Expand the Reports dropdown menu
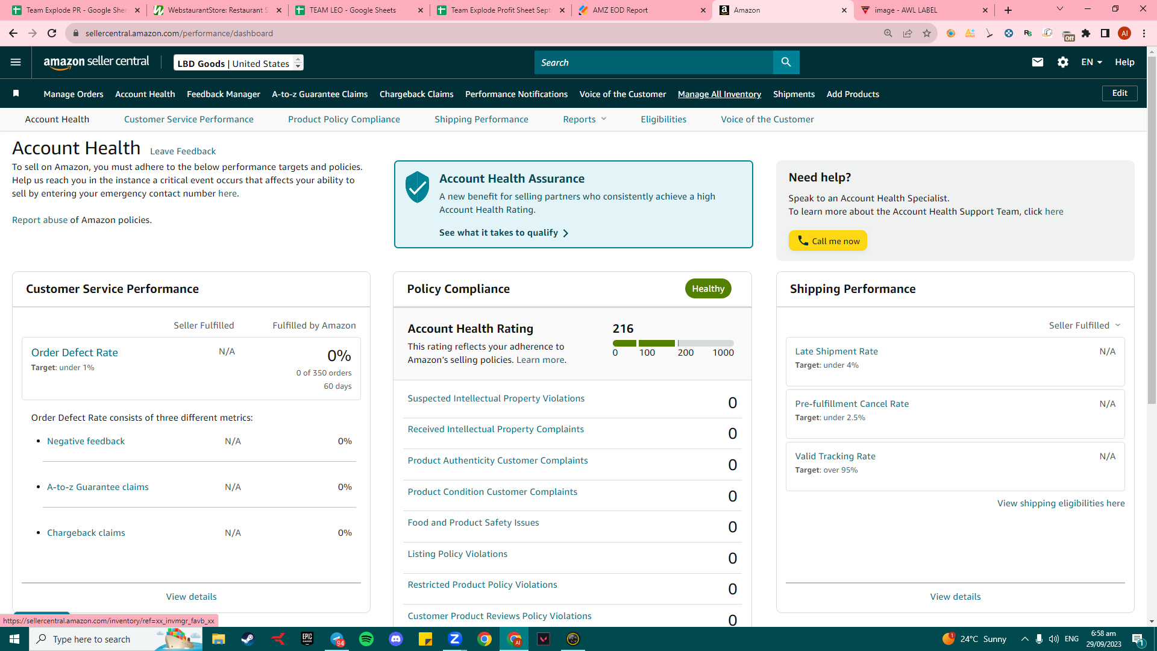 585,119
